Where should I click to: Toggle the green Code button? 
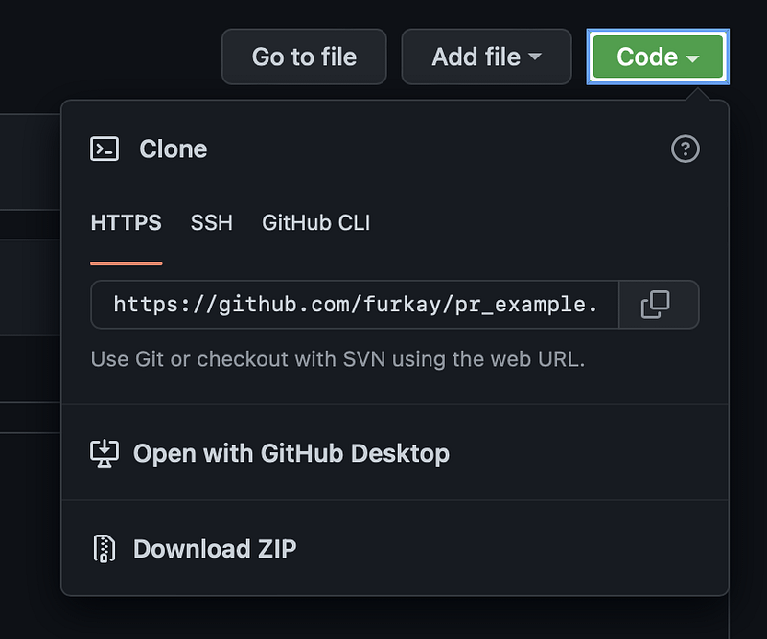(657, 57)
